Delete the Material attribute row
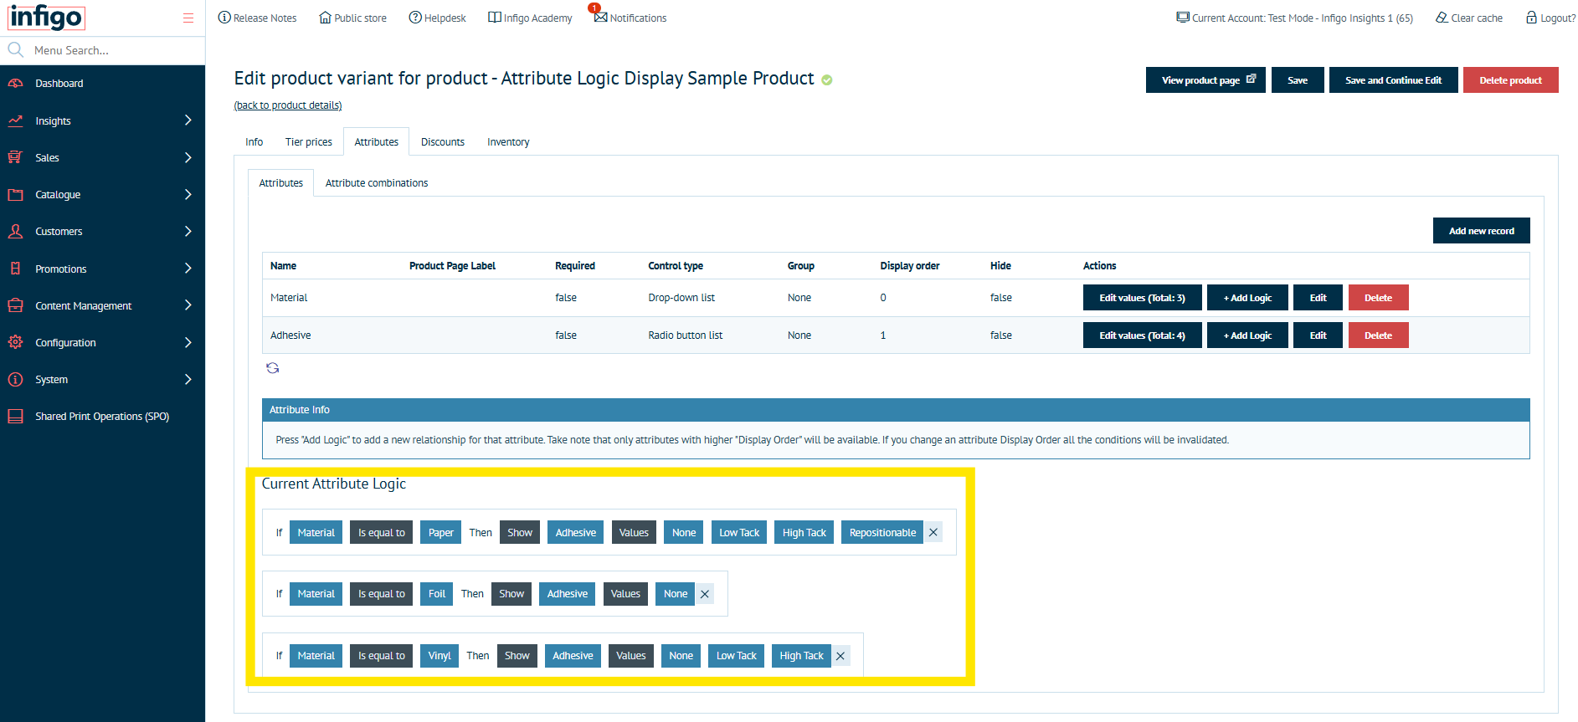The width and height of the screenshot is (1578, 722). (x=1378, y=298)
